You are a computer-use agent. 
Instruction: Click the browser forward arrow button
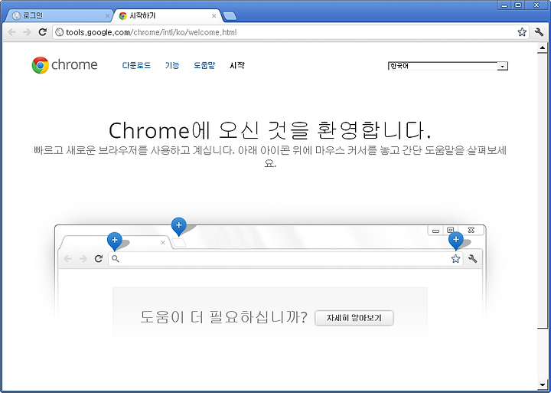click(x=27, y=32)
